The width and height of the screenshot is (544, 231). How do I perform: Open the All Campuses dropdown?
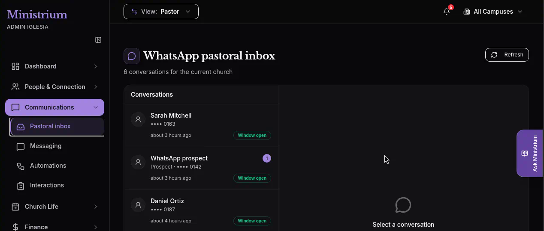tap(493, 12)
